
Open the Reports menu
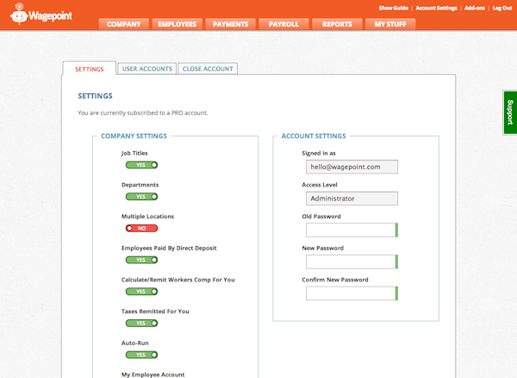pos(337,24)
